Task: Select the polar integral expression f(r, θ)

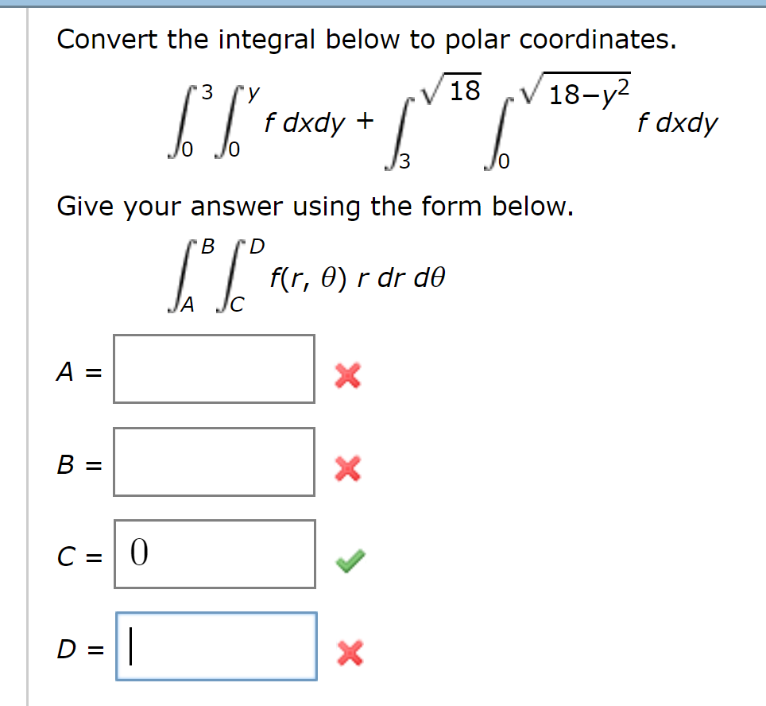Action: tap(318, 274)
